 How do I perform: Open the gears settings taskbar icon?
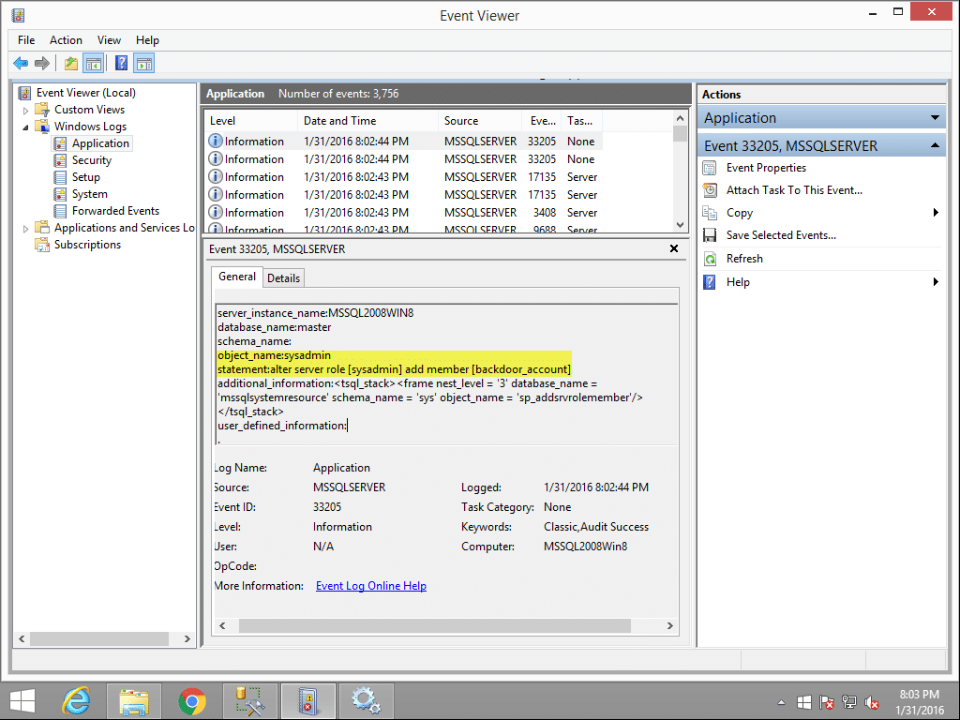point(367,701)
